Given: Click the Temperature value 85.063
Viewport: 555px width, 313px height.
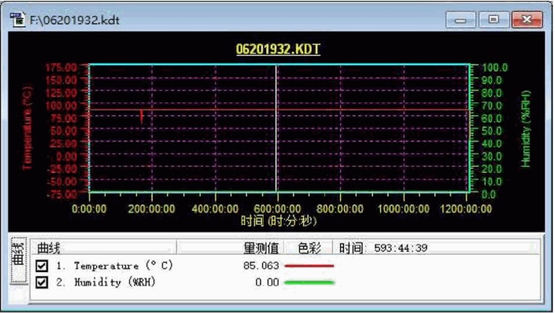Looking at the screenshot, I should tap(261, 266).
